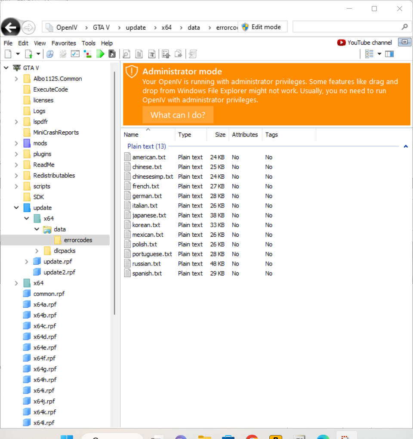Open the Favorites menu
This screenshot has width=413, height=439.
pos(64,43)
